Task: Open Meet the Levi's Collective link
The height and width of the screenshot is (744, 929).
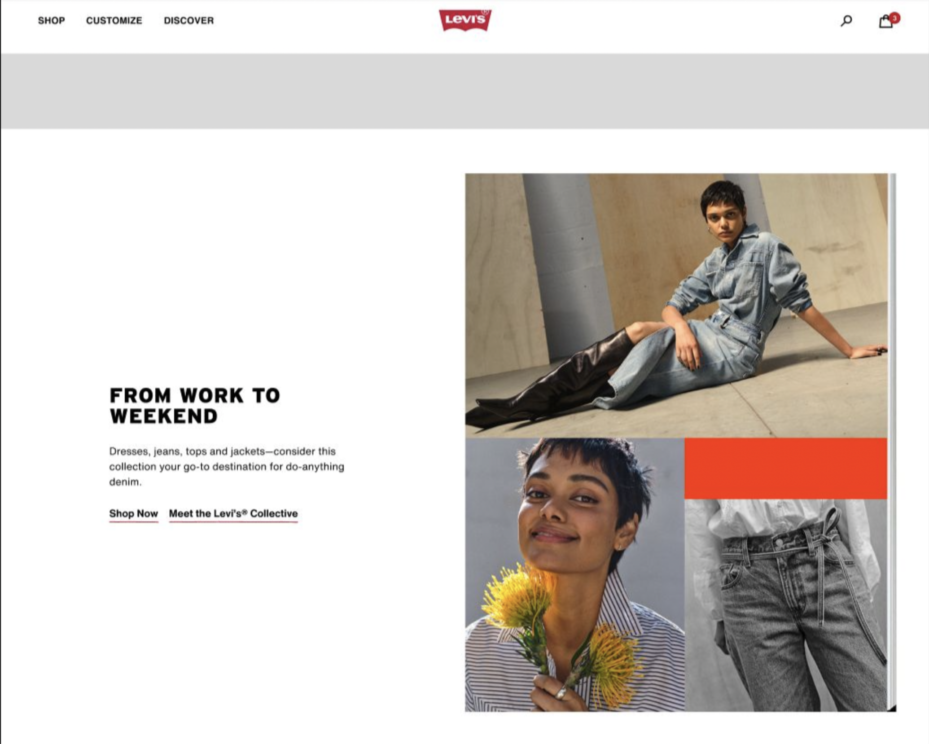Action: (x=233, y=514)
